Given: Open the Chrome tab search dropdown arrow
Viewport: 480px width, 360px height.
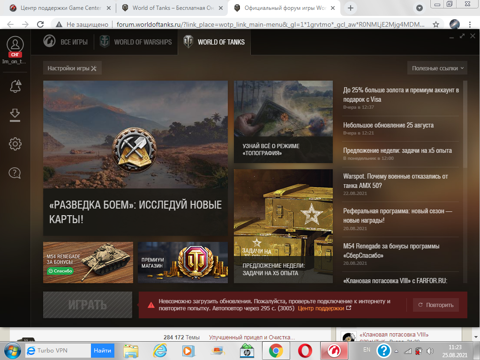Looking at the screenshot, I should coord(420,8).
